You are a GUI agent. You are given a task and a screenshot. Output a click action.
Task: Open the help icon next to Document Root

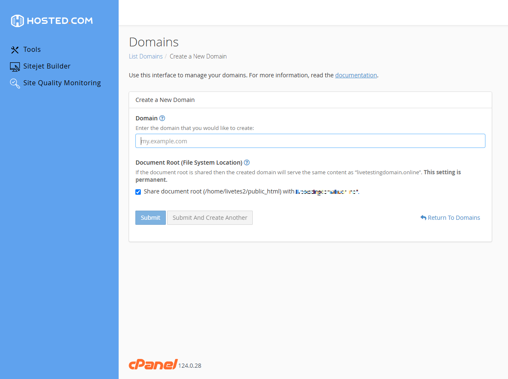(246, 163)
